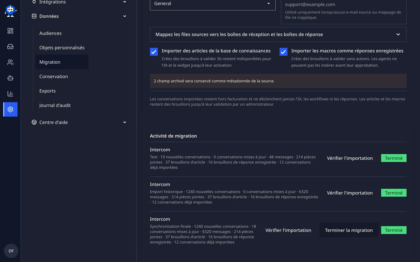This screenshot has width=420, height=262.
Task: Click the Centre d'aide lifebuoy icon
Action: [34, 122]
